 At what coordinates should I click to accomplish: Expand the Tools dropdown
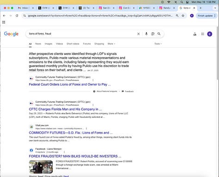158,44
